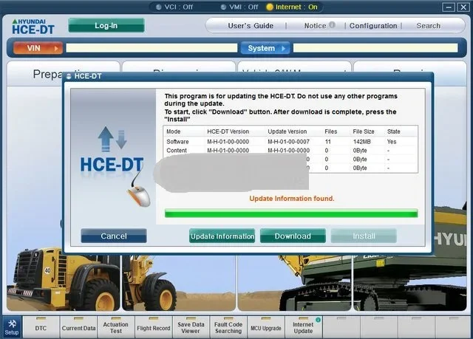Open the Flight Record toolbar item
473x339 pixels.
click(154, 328)
